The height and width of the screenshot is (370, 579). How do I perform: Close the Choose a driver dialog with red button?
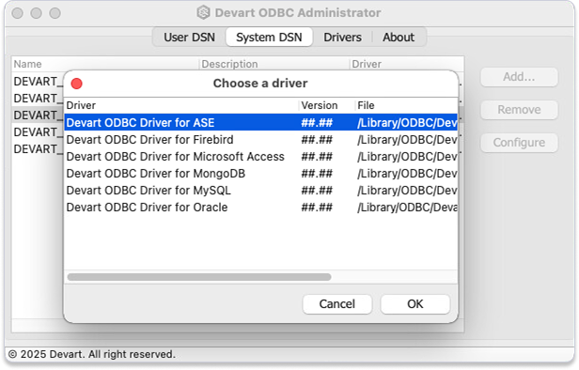77,84
